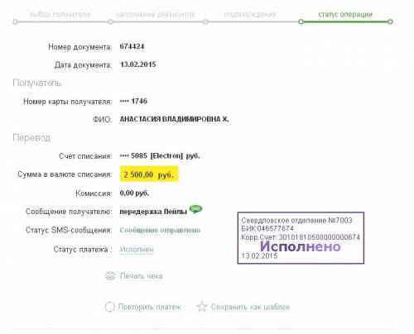The height and width of the screenshot is (334, 414).
Task: Click the Сообщение отправлено status text
Action: [x=160, y=230]
